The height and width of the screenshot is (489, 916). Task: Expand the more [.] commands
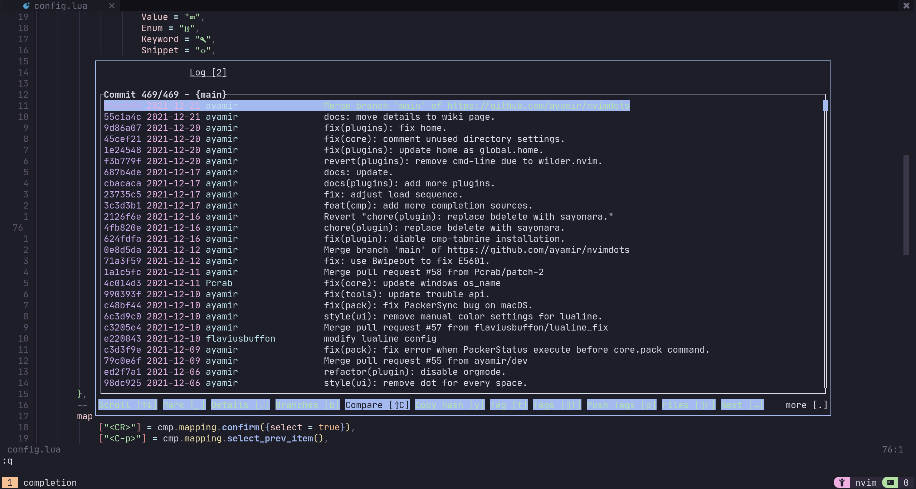click(806, 405)
